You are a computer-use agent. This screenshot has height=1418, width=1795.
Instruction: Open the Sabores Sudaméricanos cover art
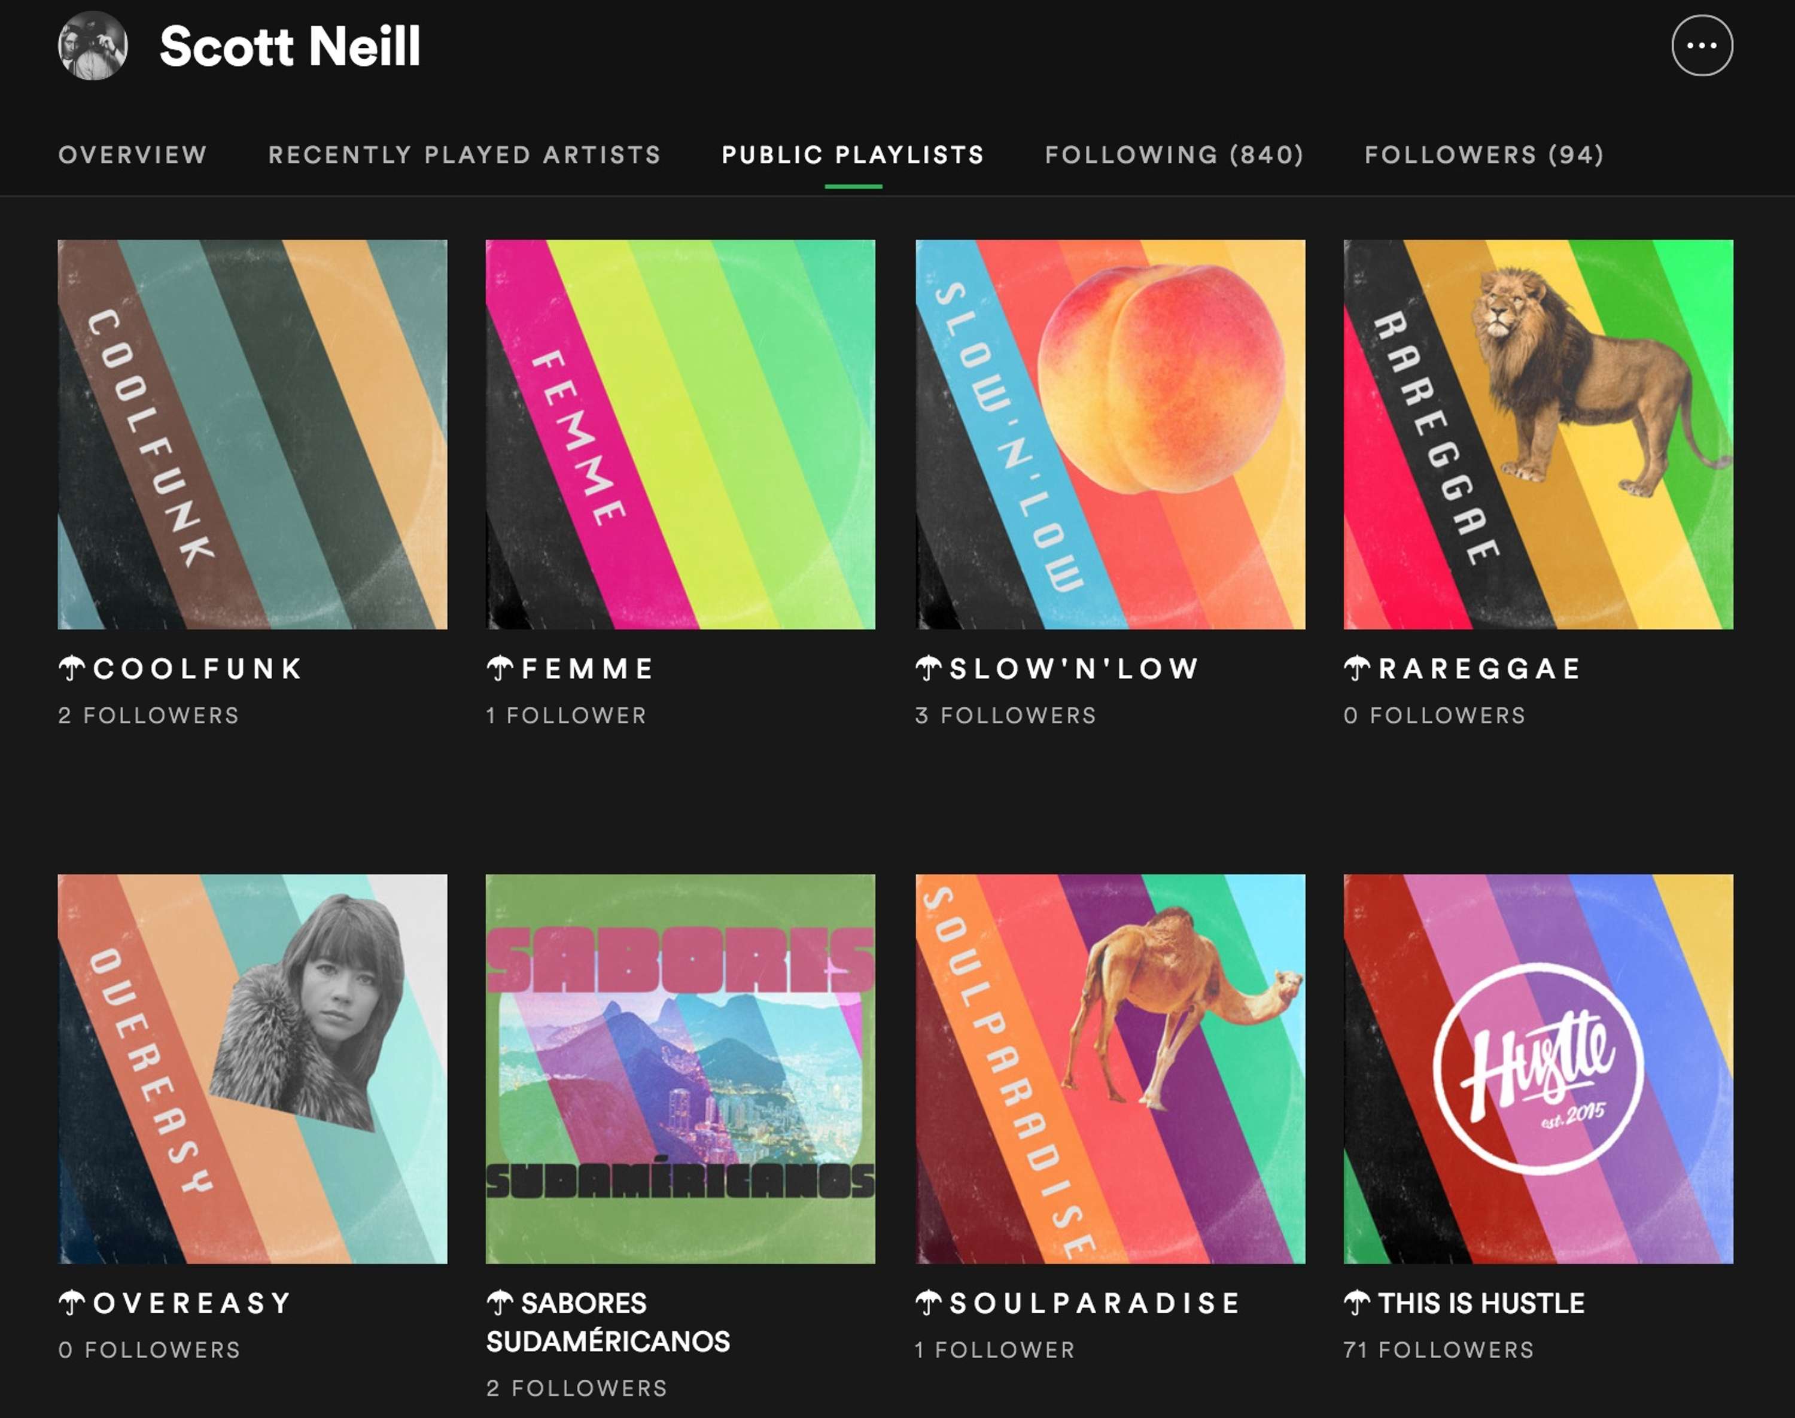click(680, 1069)
